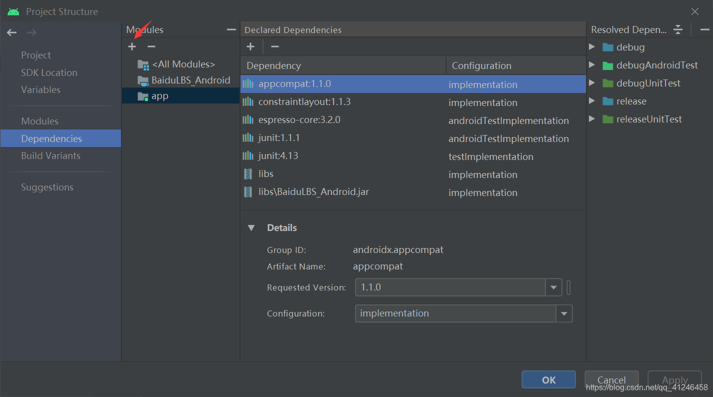This screenshot has width=713, height=397.
Task: Expand the releaseUnitTest node
Action: point(592,119)
